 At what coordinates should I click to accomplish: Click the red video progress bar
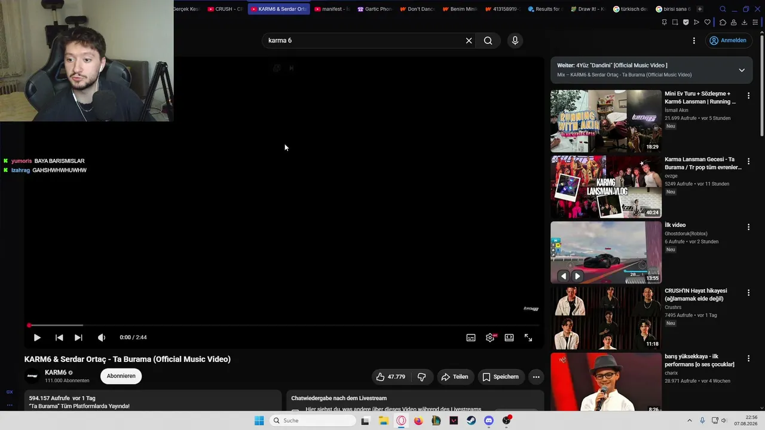[x=284, y=325]
